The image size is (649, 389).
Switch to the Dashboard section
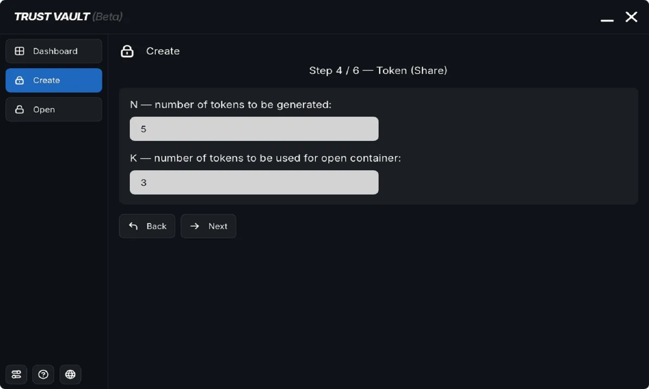tap(54, 51)
